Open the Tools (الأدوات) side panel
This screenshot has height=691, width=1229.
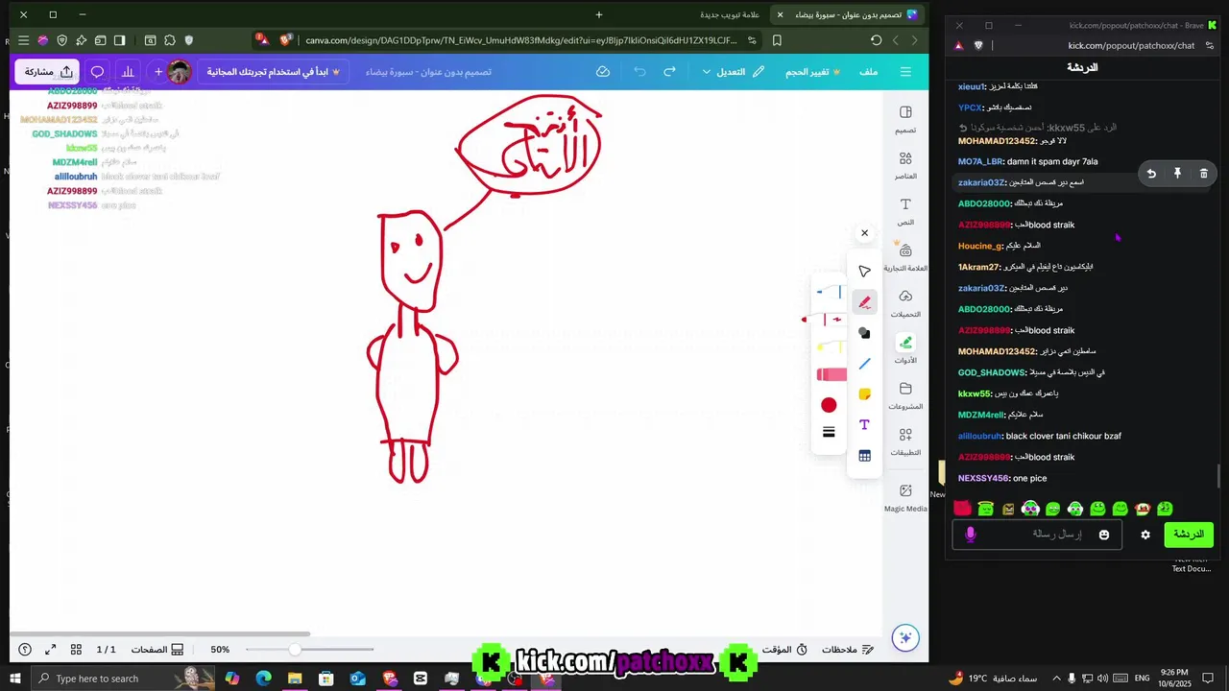[x=905, y=349]
